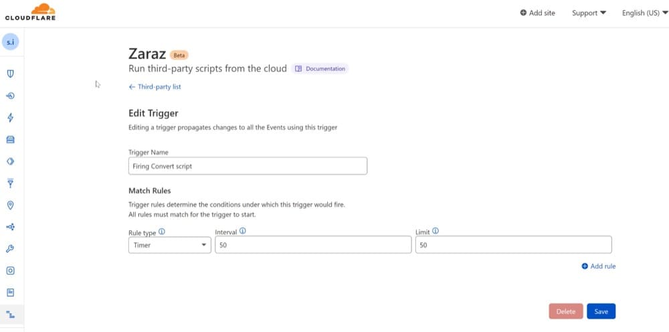Click the Limit info icon
Image resolution: width=669 pixels, height=332 pixels.
[x=436, y=231]
